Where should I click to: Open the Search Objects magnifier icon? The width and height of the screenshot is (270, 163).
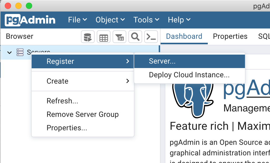(x=135, y=37)
